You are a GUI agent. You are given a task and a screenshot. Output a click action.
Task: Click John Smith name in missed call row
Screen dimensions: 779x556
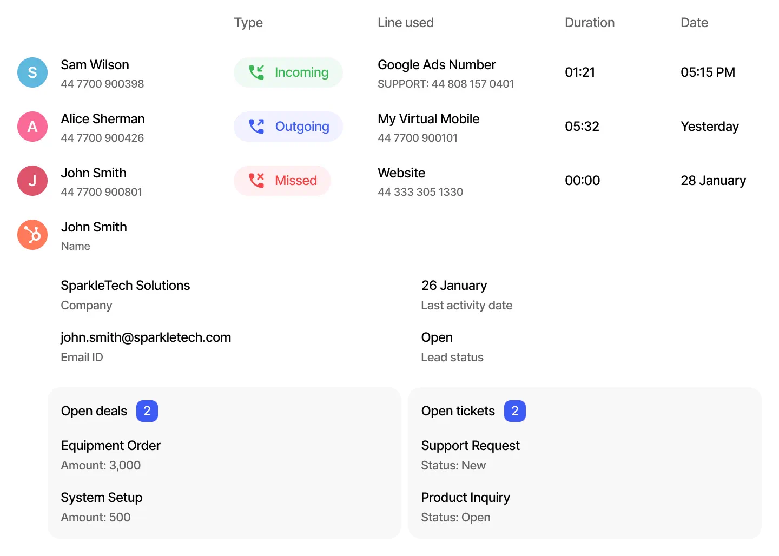point(94,173)
